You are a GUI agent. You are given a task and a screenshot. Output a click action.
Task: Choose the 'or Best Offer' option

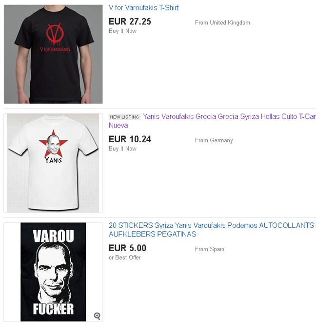[x=125, y=258]
